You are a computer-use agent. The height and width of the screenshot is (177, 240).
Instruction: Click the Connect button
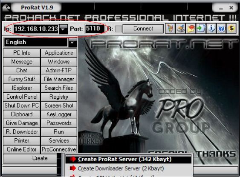[143, 29]
